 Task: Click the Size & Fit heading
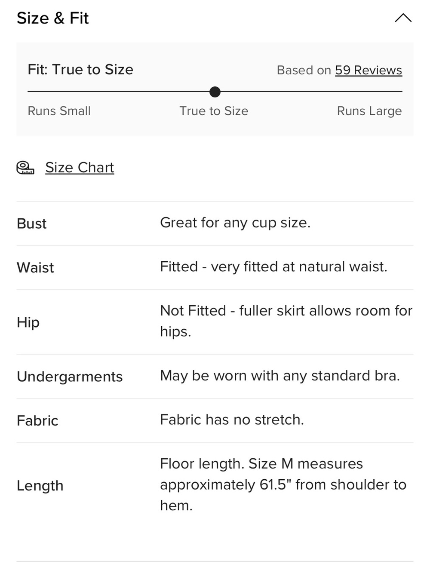click(x=52, y=18)
